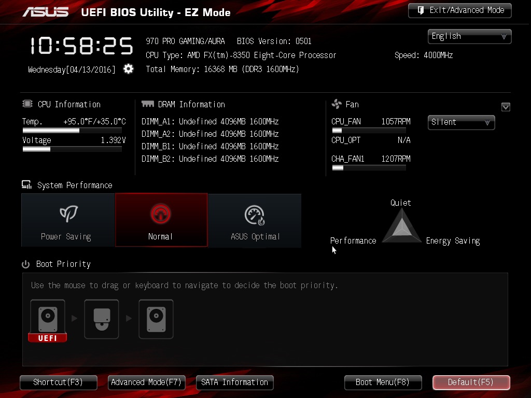Click the CPU Information chip icon

(27, 104)
